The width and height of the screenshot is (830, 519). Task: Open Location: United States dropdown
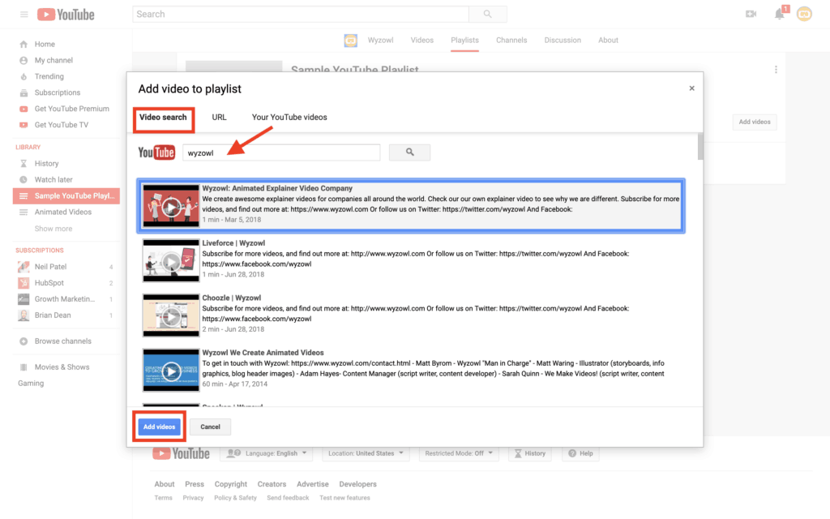pyautogui.click(x=366, y=454)
